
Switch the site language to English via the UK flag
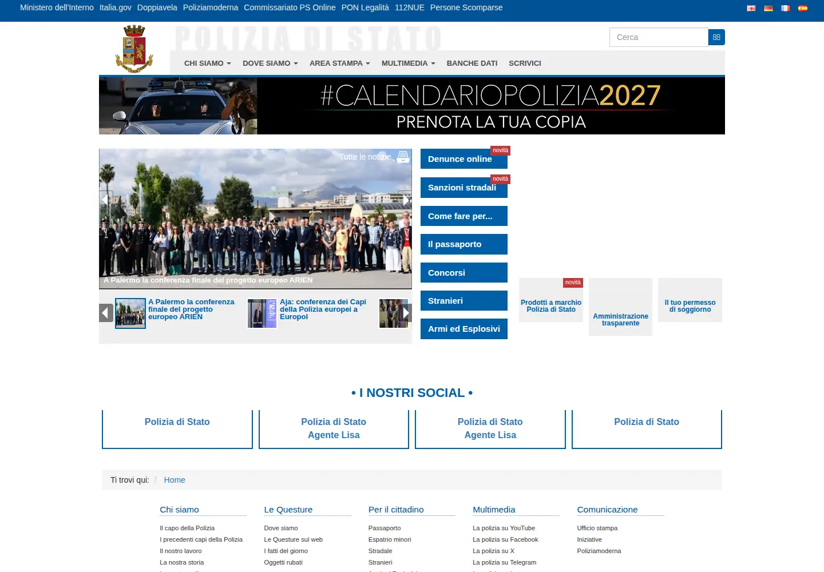coord(751,8)
